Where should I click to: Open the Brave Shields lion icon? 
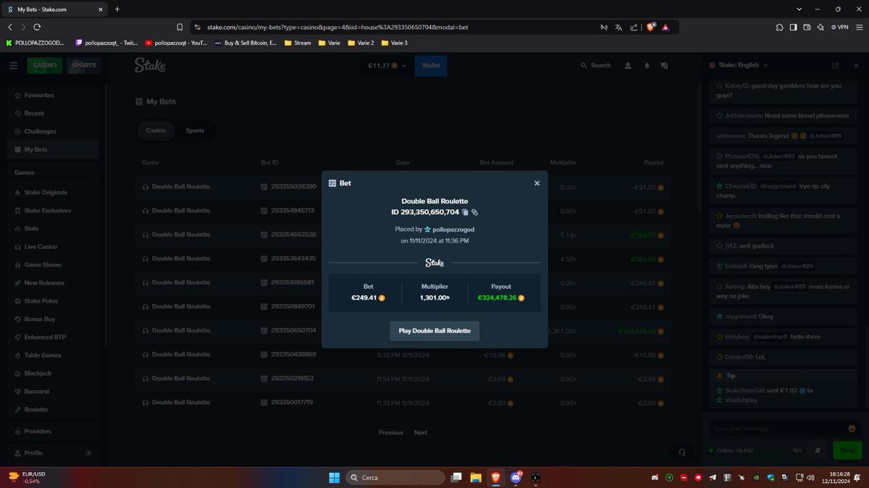click(650, 27)
